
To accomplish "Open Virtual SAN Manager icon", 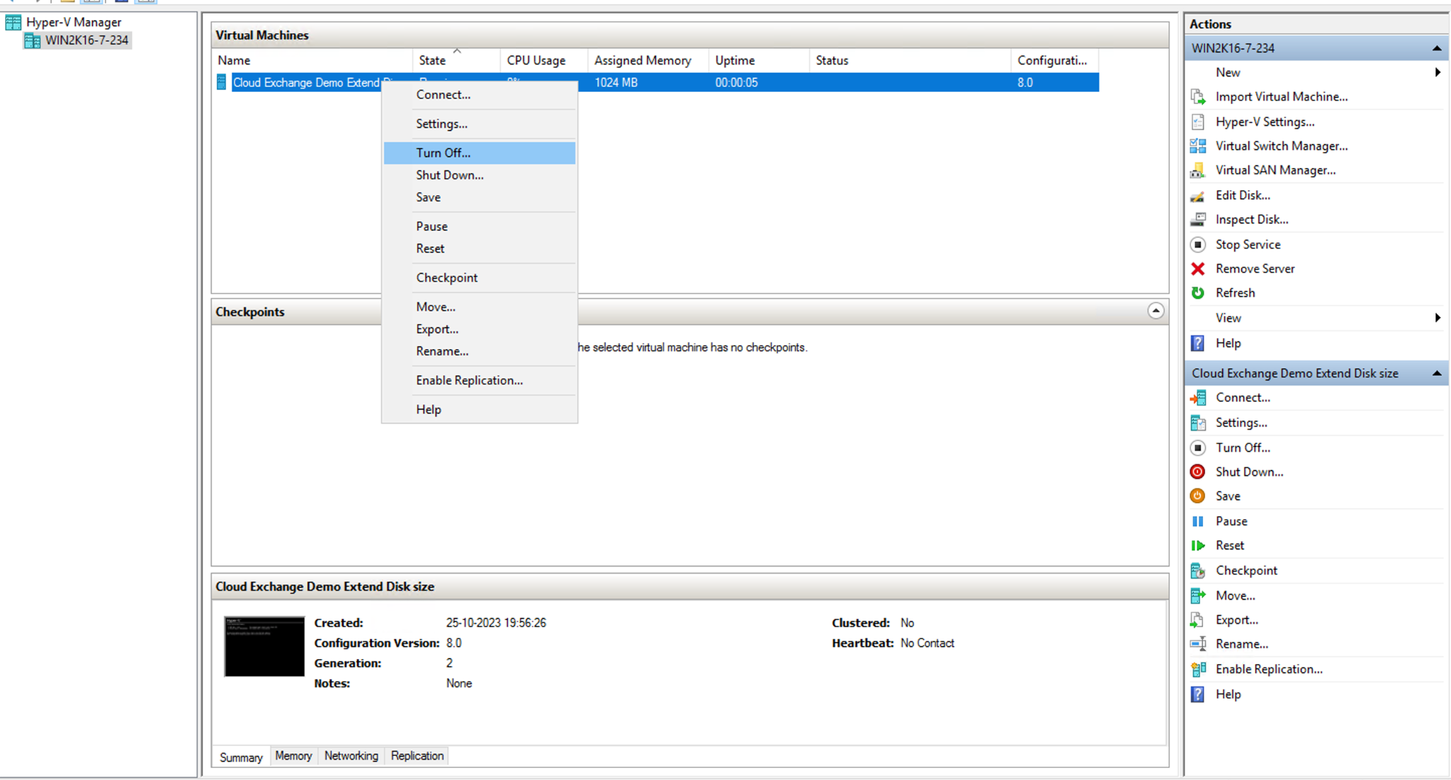I will coord(1198,170).
